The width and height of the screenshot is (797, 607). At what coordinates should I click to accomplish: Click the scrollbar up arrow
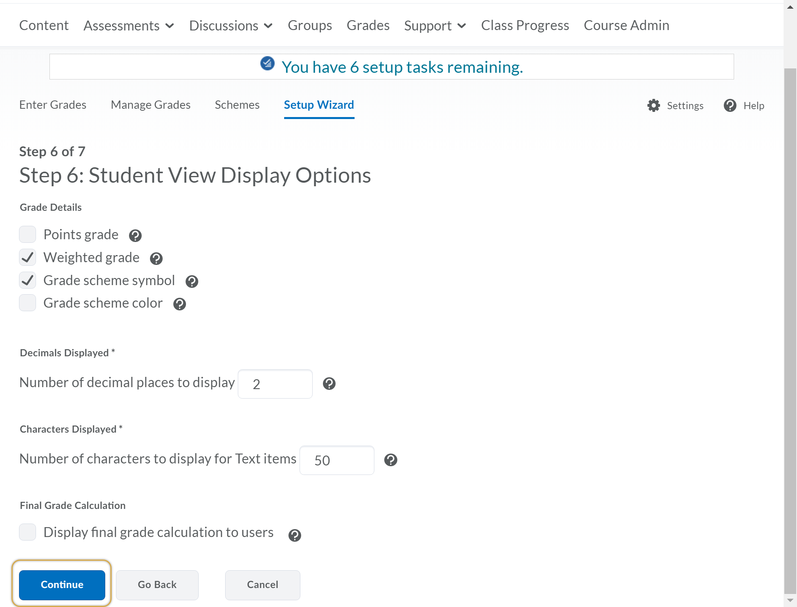pyautogui.click(x=790, y=7)
